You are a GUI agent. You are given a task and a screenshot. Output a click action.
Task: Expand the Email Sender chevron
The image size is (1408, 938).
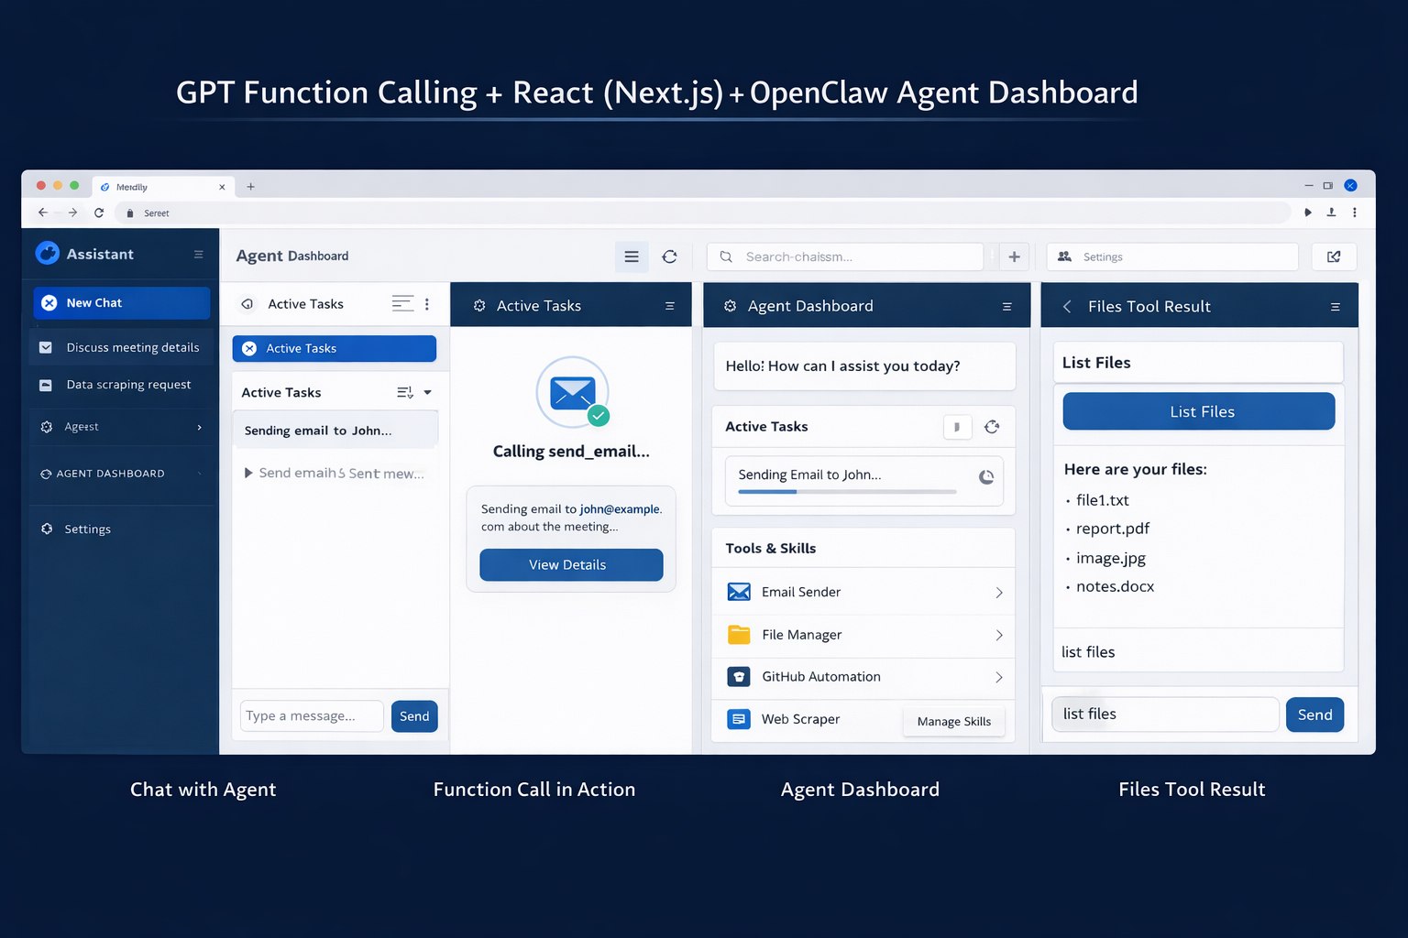[x=999, y=593]
